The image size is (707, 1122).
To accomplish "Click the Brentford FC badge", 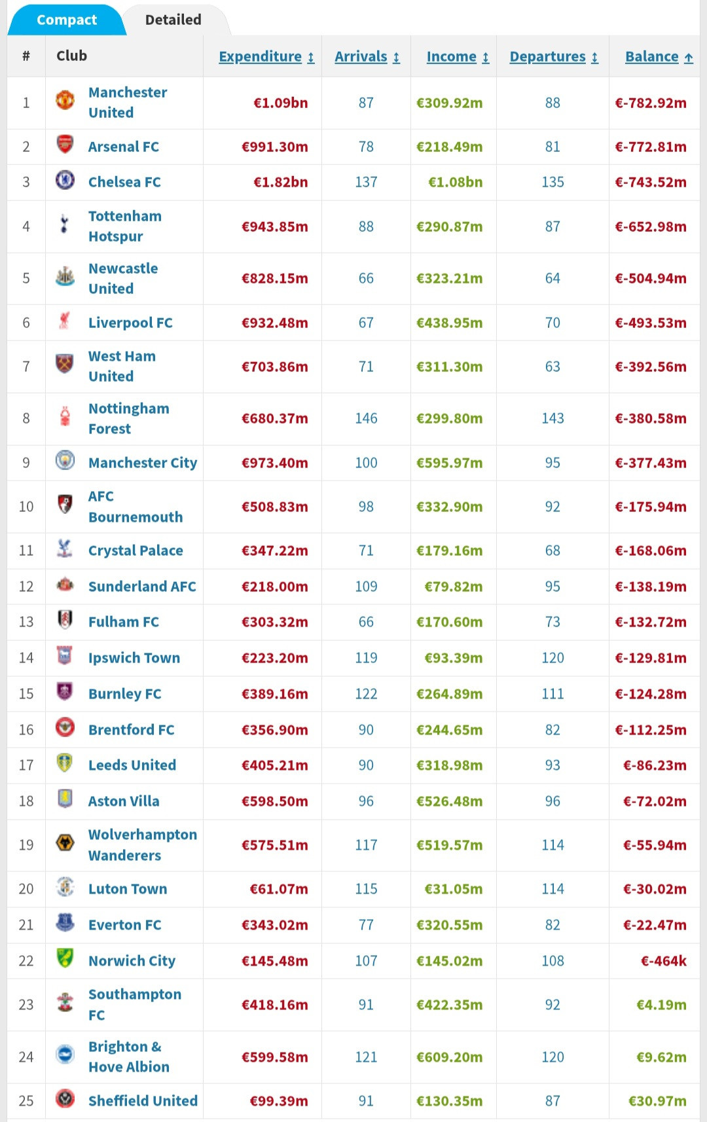I will [x=65, y=728].
